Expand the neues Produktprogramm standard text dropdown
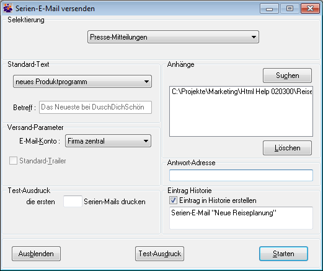The height and width of the screenshot is (271, 323). (x=82, y=82)
